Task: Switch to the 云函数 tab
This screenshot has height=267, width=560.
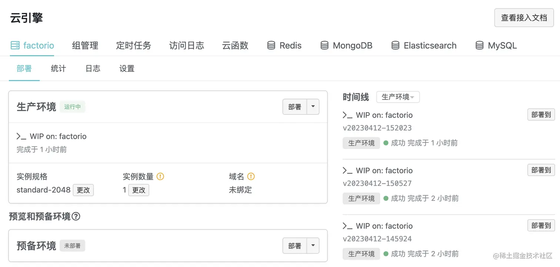Action: tap(234, 45)
